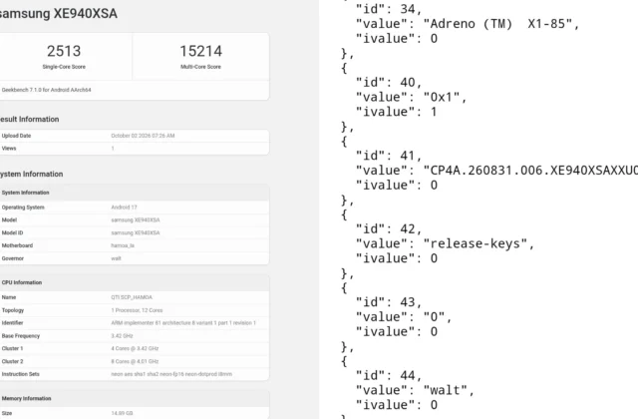Viewport: 638px width, 419px height.
Task: Click the Cluster 2 row label
Action: tap(12, 361)
